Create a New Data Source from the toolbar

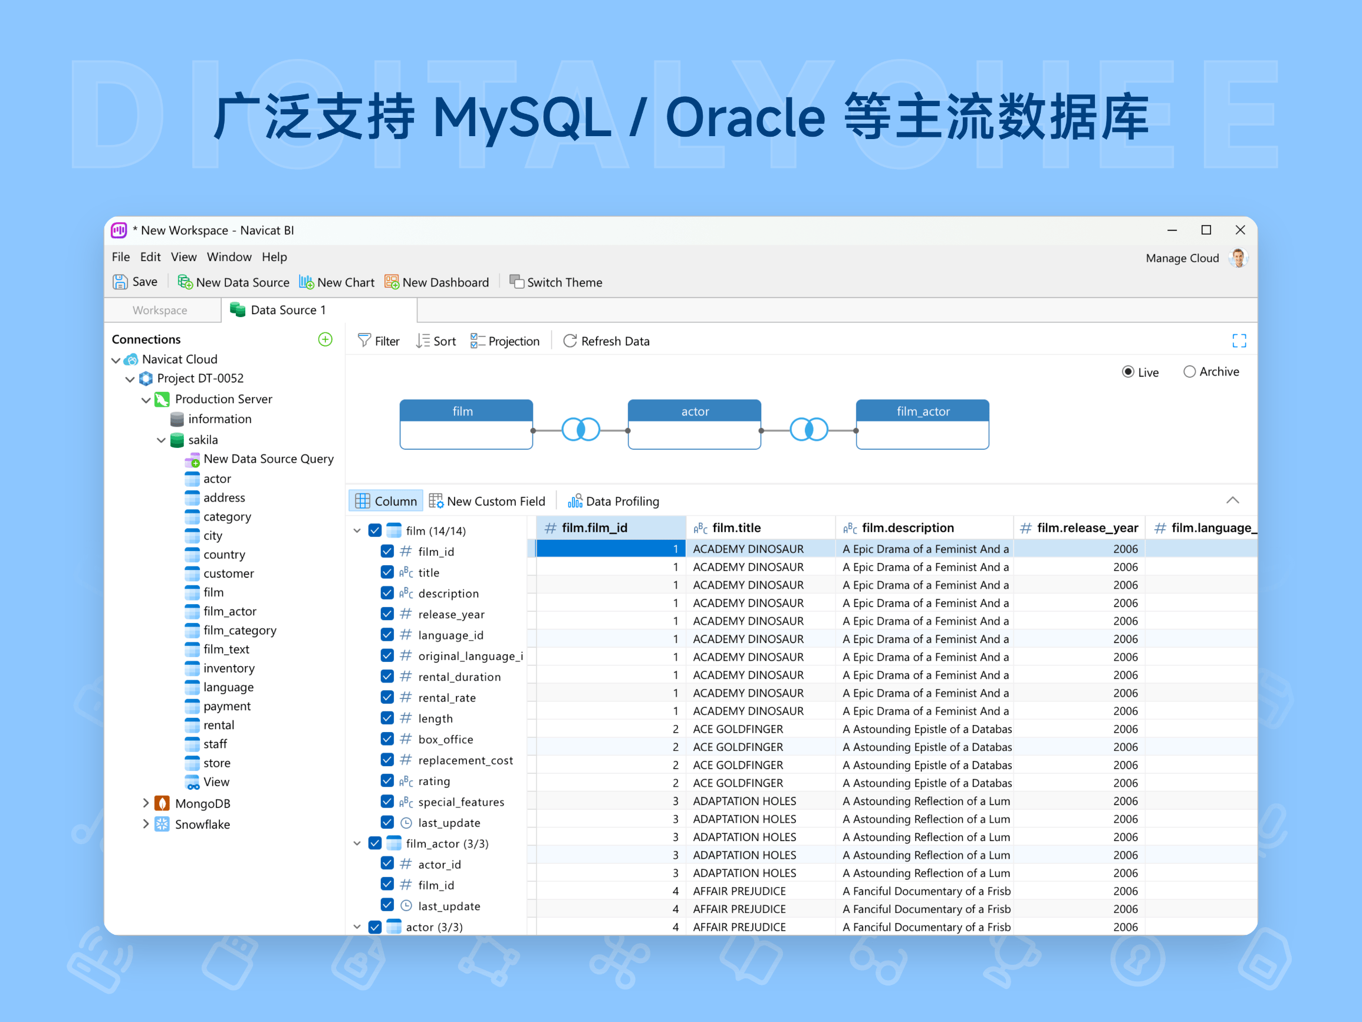[233, 282]
